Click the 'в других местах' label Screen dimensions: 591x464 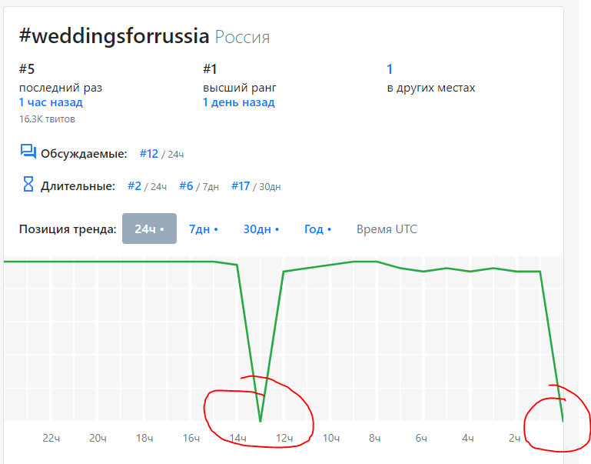pos(431,88)
